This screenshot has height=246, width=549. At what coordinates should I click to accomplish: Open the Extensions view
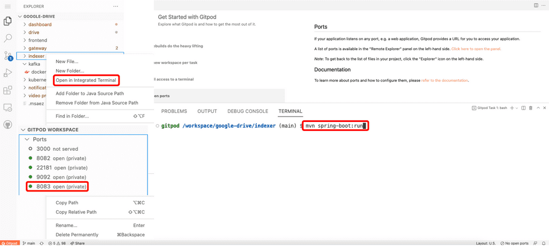[x=8, y=90]
